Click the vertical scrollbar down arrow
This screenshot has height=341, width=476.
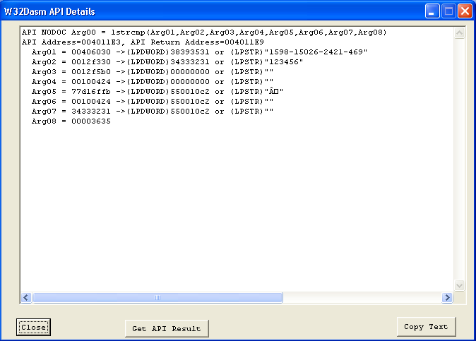tap(459, 285)
